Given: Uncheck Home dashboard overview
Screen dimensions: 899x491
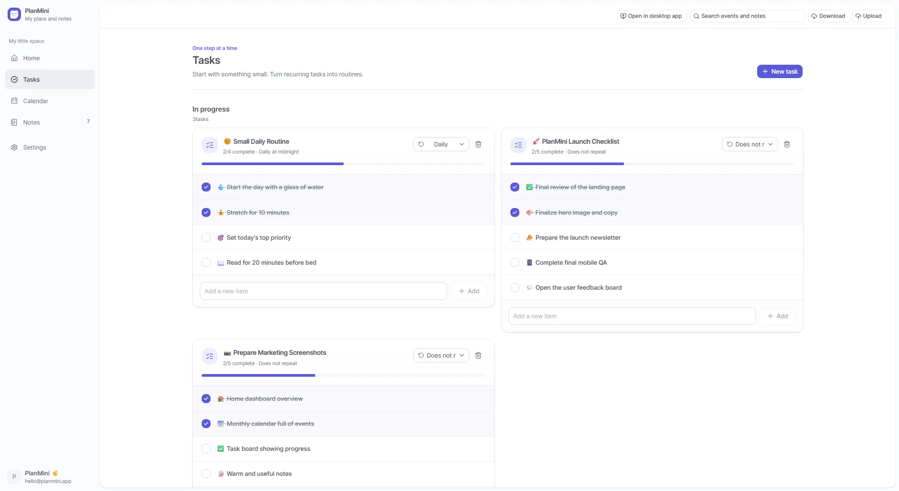Looking at the screenshot, I should [x=206, y=399].
